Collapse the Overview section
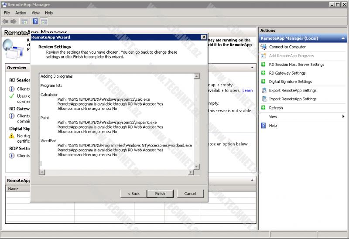The height and width of the screenshot is (239, 349). 252,68
